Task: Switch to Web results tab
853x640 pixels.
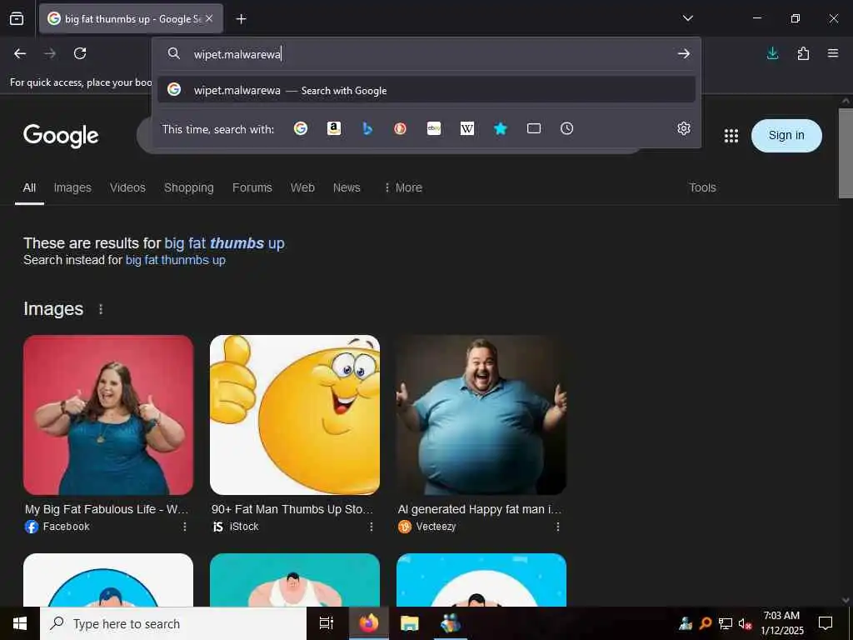Action: 302,187
